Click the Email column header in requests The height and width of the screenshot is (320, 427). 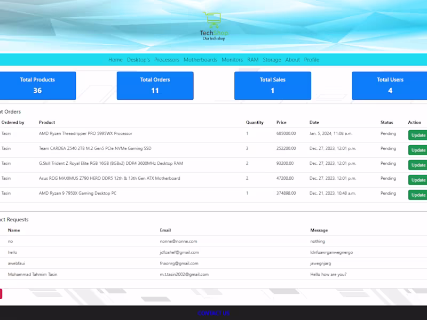pyautogui.click(x=165, y=230)
